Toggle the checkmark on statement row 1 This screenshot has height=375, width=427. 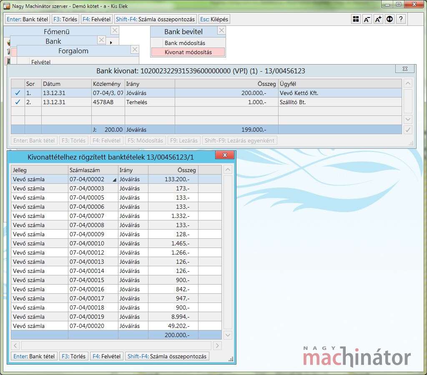pos(18,93)
